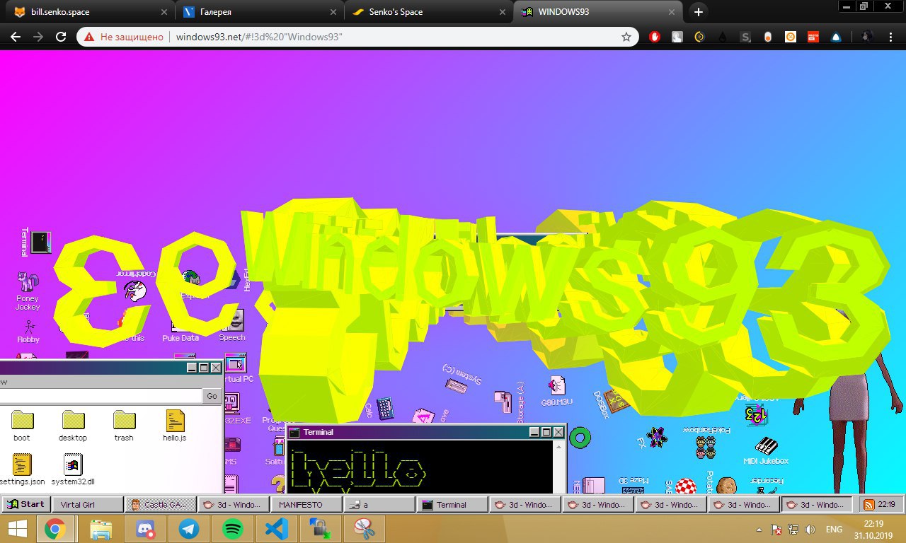Click the RSS feed icon in Windows93 tray
The height and width of the screenshot is (543, 906).
coord(868,504)
